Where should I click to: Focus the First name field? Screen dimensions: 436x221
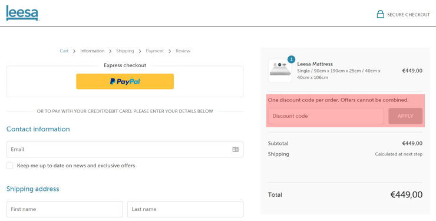64,209
